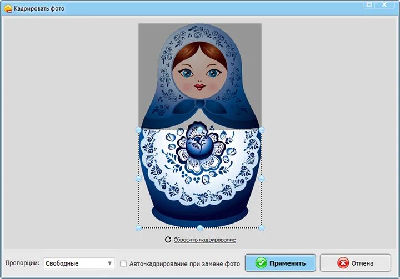The image size is (400, 279).
Task: Click the bottom-right crop handle
Action: (262, 228)
